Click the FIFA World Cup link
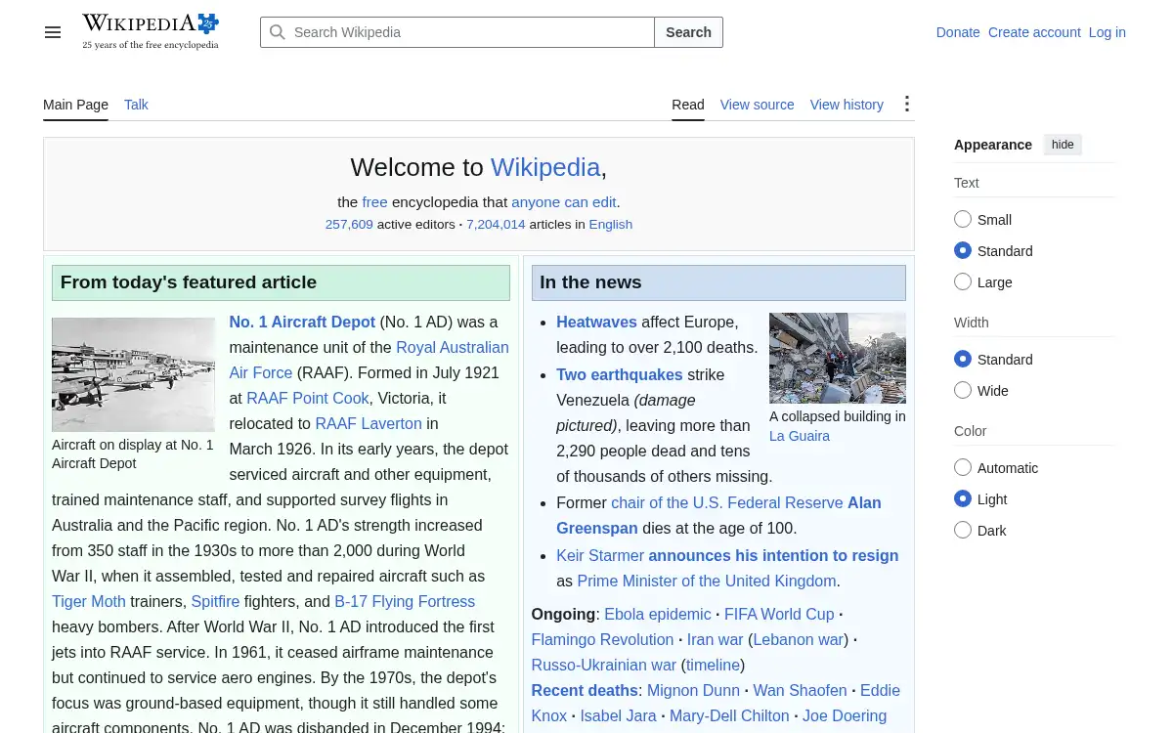Screen dimensions: 1173x733 pyautogui.click(x=779, y=614)
